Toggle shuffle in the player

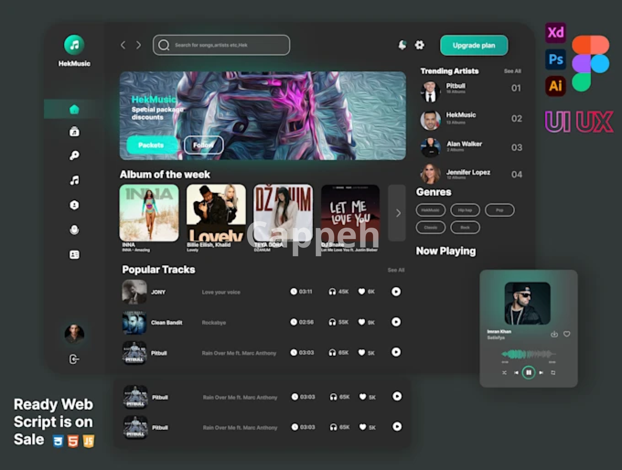pyautogui.click(x=504, y=373)
